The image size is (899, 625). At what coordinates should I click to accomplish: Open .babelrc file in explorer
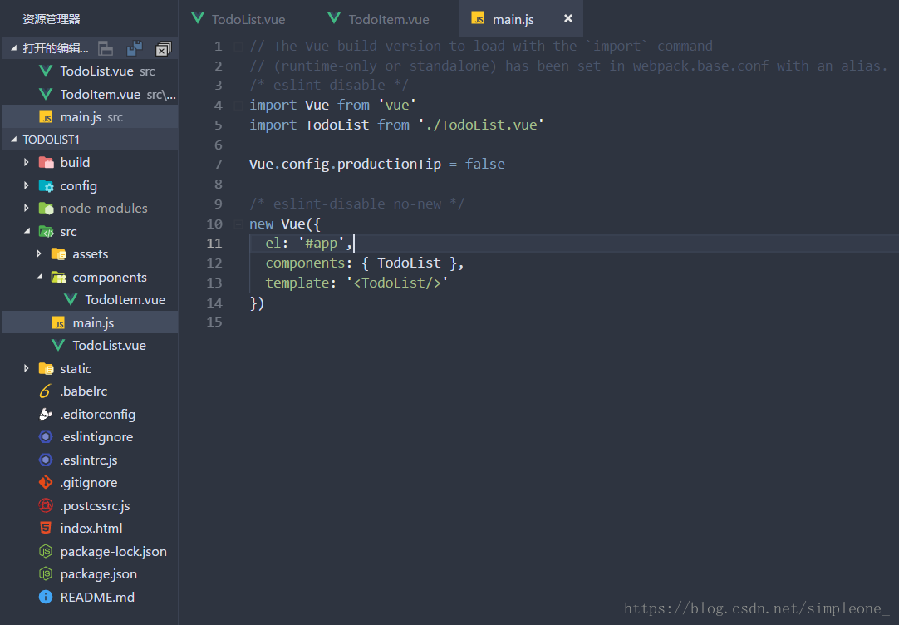[90, 391]
